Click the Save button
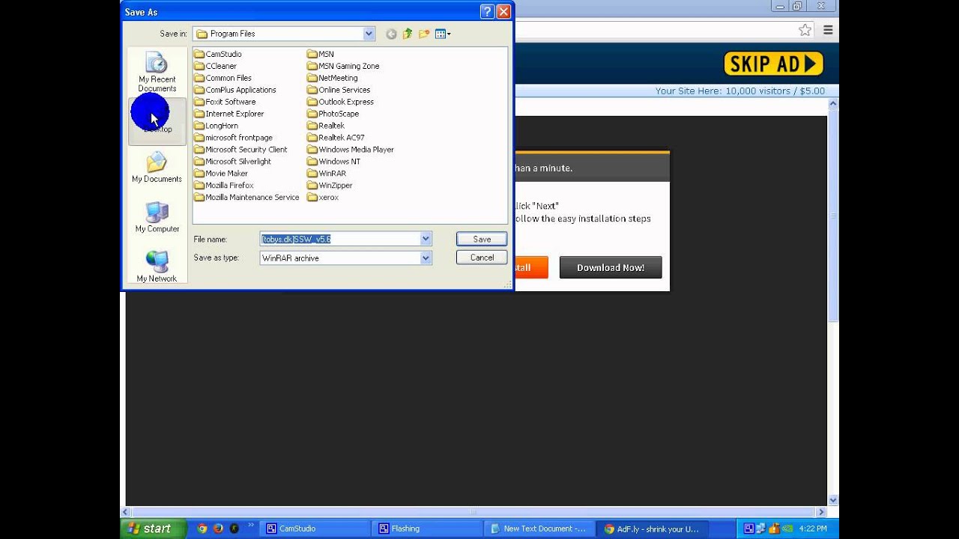959x539 pixels. (482, 239)
